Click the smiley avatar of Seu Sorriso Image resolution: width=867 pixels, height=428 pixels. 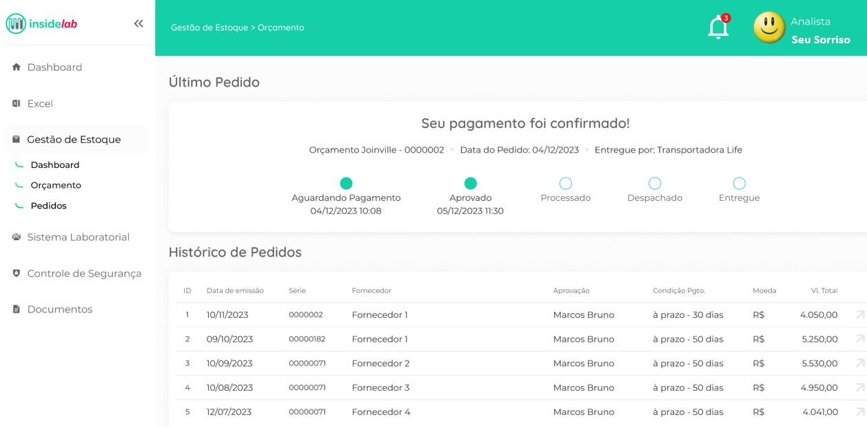(769, 28)
